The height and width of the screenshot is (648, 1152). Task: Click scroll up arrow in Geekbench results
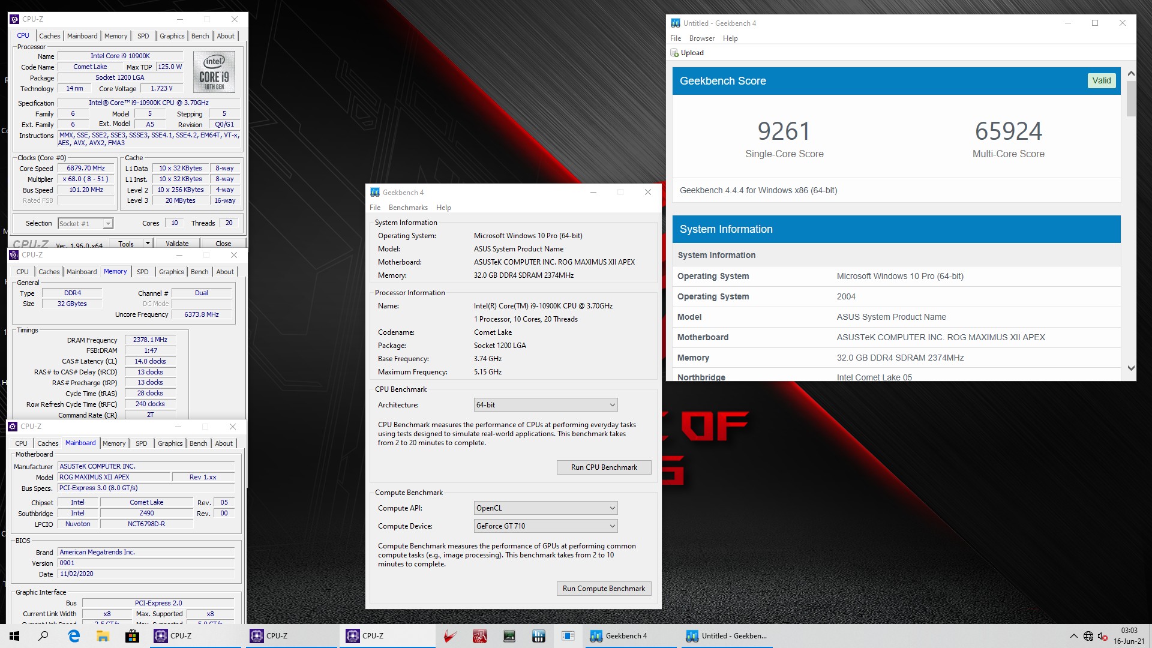(x=1131, y=74)
